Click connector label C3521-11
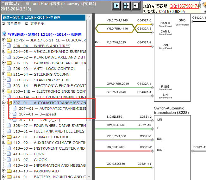This screenshot has width=206, height=180. point(144,164)
